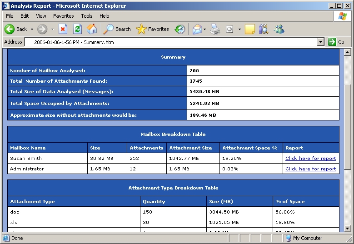Open the View menu
The width and height of the screenshot is (354, 244).
point(41,16)
